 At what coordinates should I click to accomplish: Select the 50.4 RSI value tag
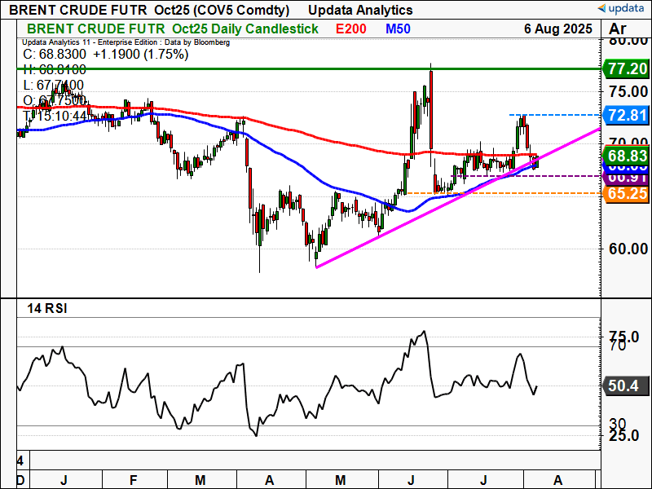(x=625, y=385)
